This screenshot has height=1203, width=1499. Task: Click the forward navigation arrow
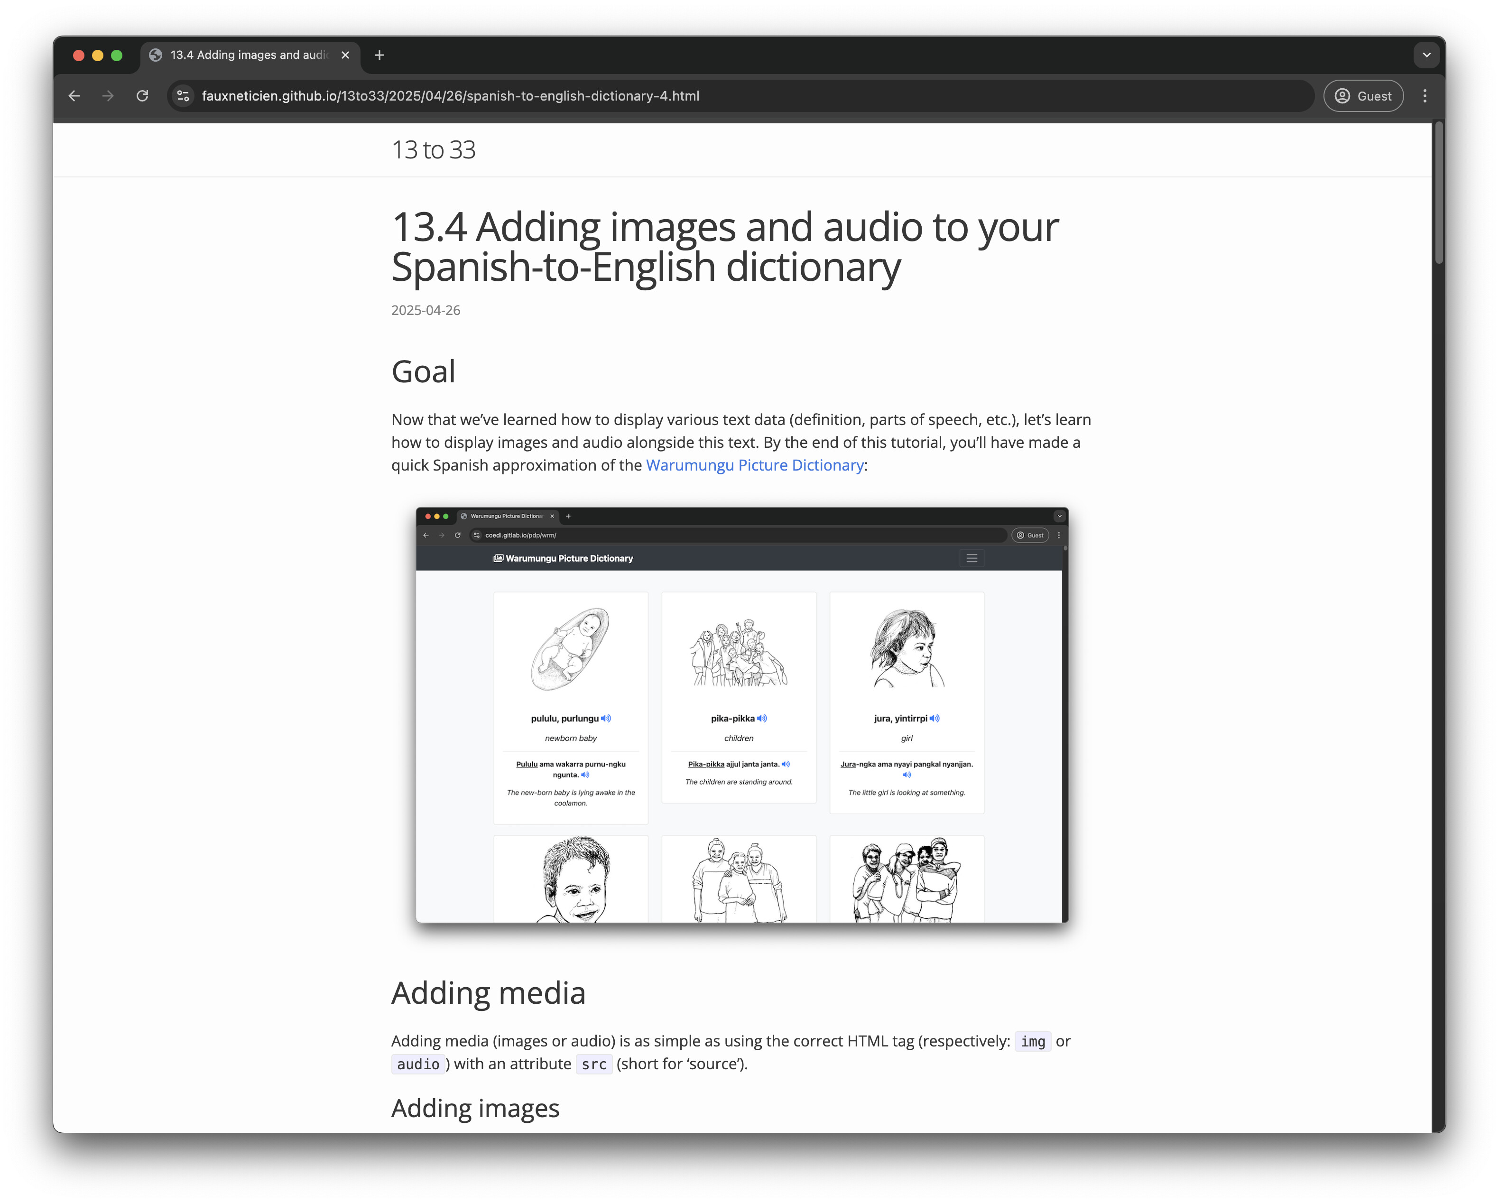click(x=108, y=96)
